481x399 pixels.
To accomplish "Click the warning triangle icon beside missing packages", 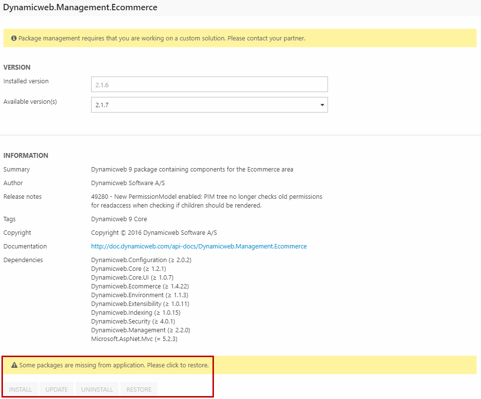I will tap(14, 365).
